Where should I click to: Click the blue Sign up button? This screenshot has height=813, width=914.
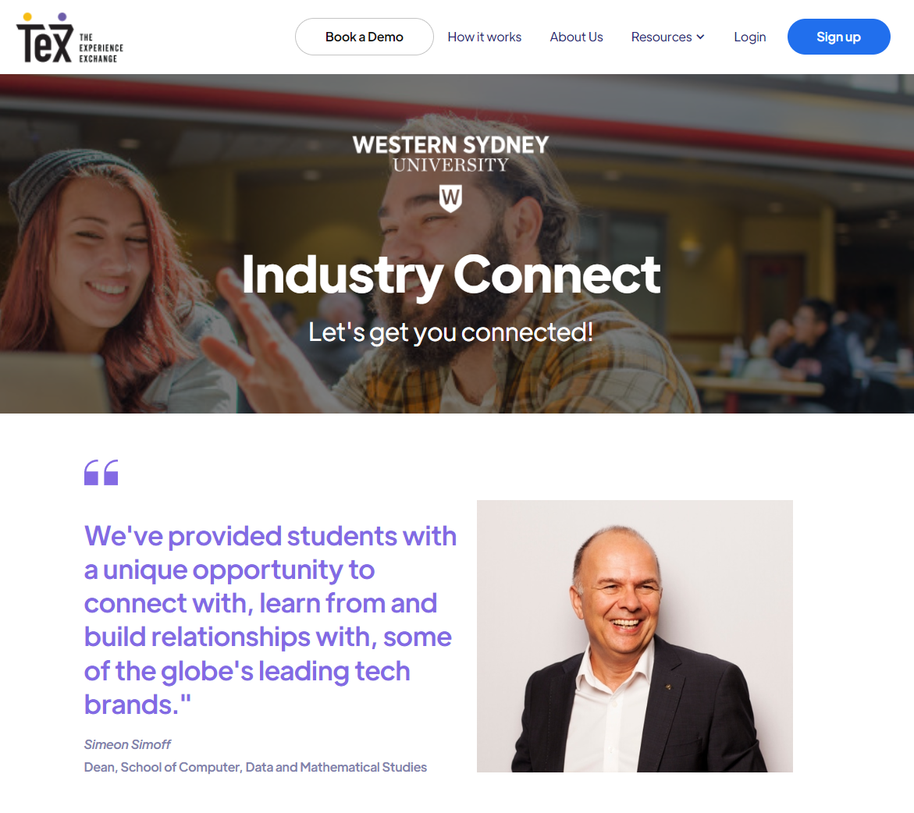(838, 37)
